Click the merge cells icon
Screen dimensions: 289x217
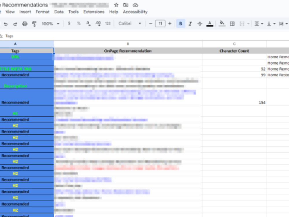pyautogui.click(x=242, y=24)
